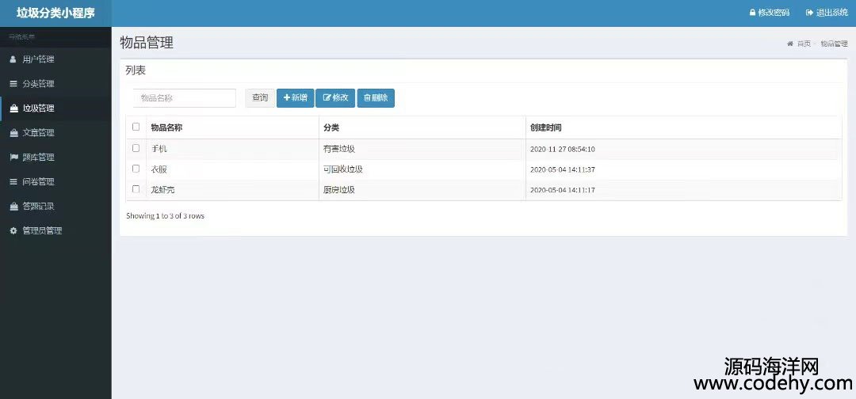The image size is (856, 399).
Task: Click the bag icon beside 文章管理
Action: point(13,133)
